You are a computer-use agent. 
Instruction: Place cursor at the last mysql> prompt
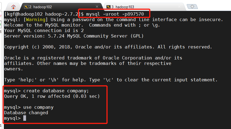(25, 118)
